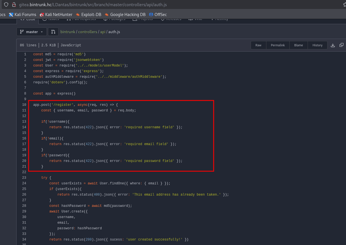Click the Permalink button

(278, 45)
